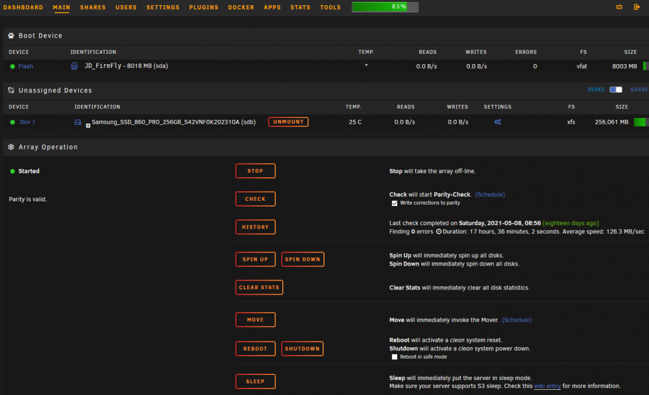Click the Flash device status dot
Image resolution: width=649 pixels, height=395 pixels.
click(12, 66)
